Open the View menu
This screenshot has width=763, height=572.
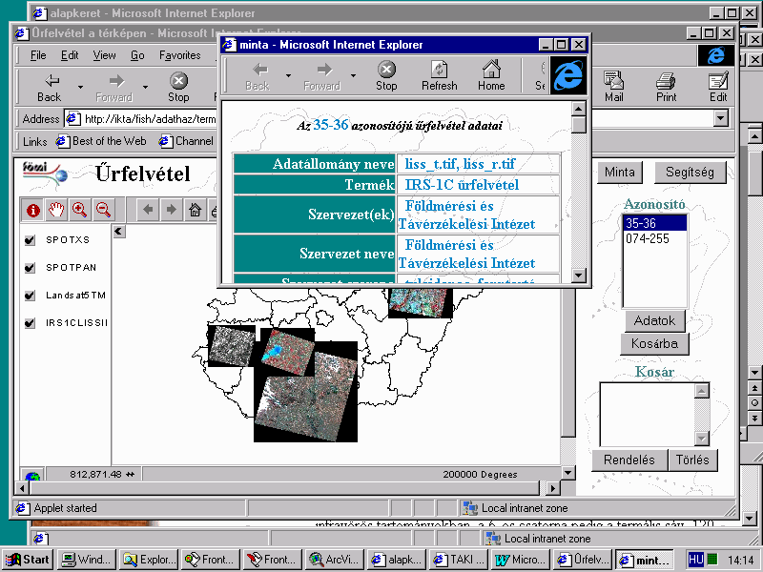[104, 55]
